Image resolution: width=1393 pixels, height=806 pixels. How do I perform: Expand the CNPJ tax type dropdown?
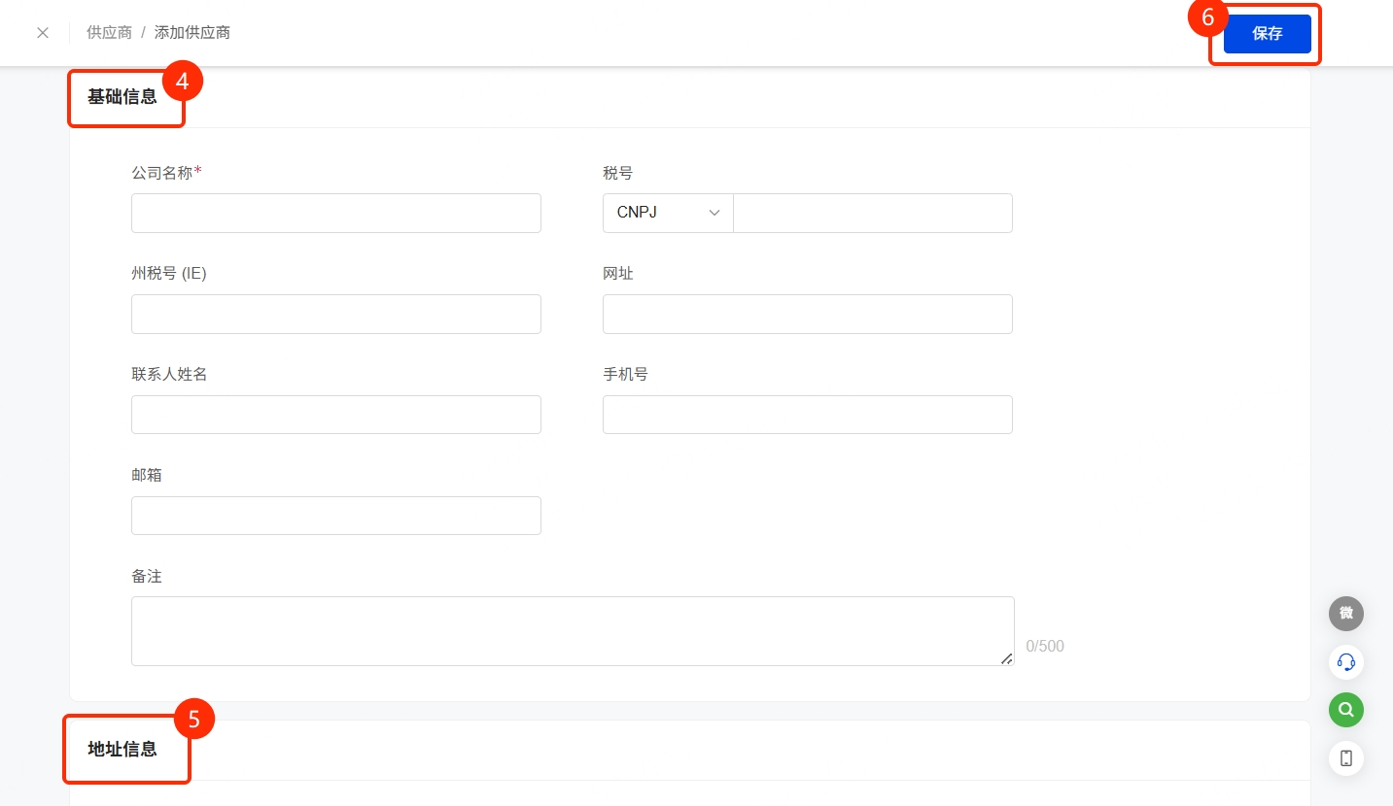tap(668, 213)
